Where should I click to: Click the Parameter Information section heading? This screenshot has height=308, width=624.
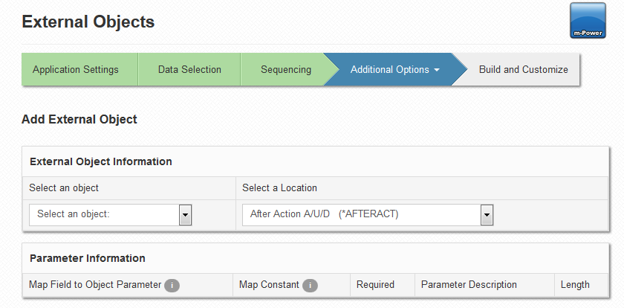pos(88,258)
